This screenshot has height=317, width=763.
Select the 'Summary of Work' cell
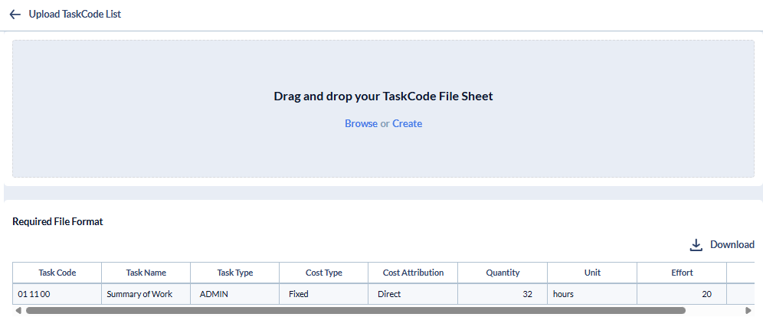coord(139,294)
